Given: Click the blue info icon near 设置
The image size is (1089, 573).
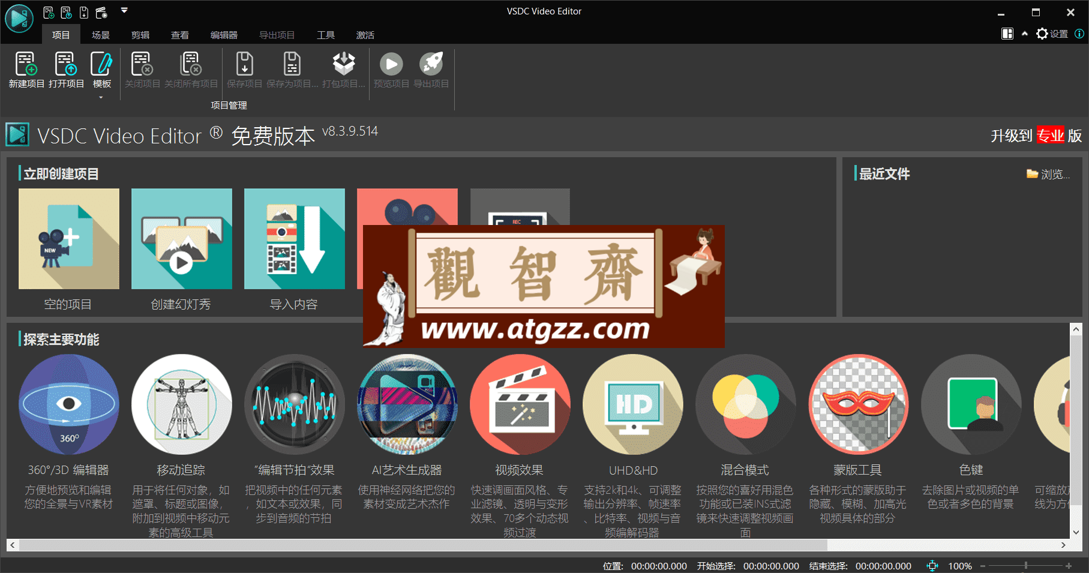Looking at the screenshot, I should coord(1079,34).
